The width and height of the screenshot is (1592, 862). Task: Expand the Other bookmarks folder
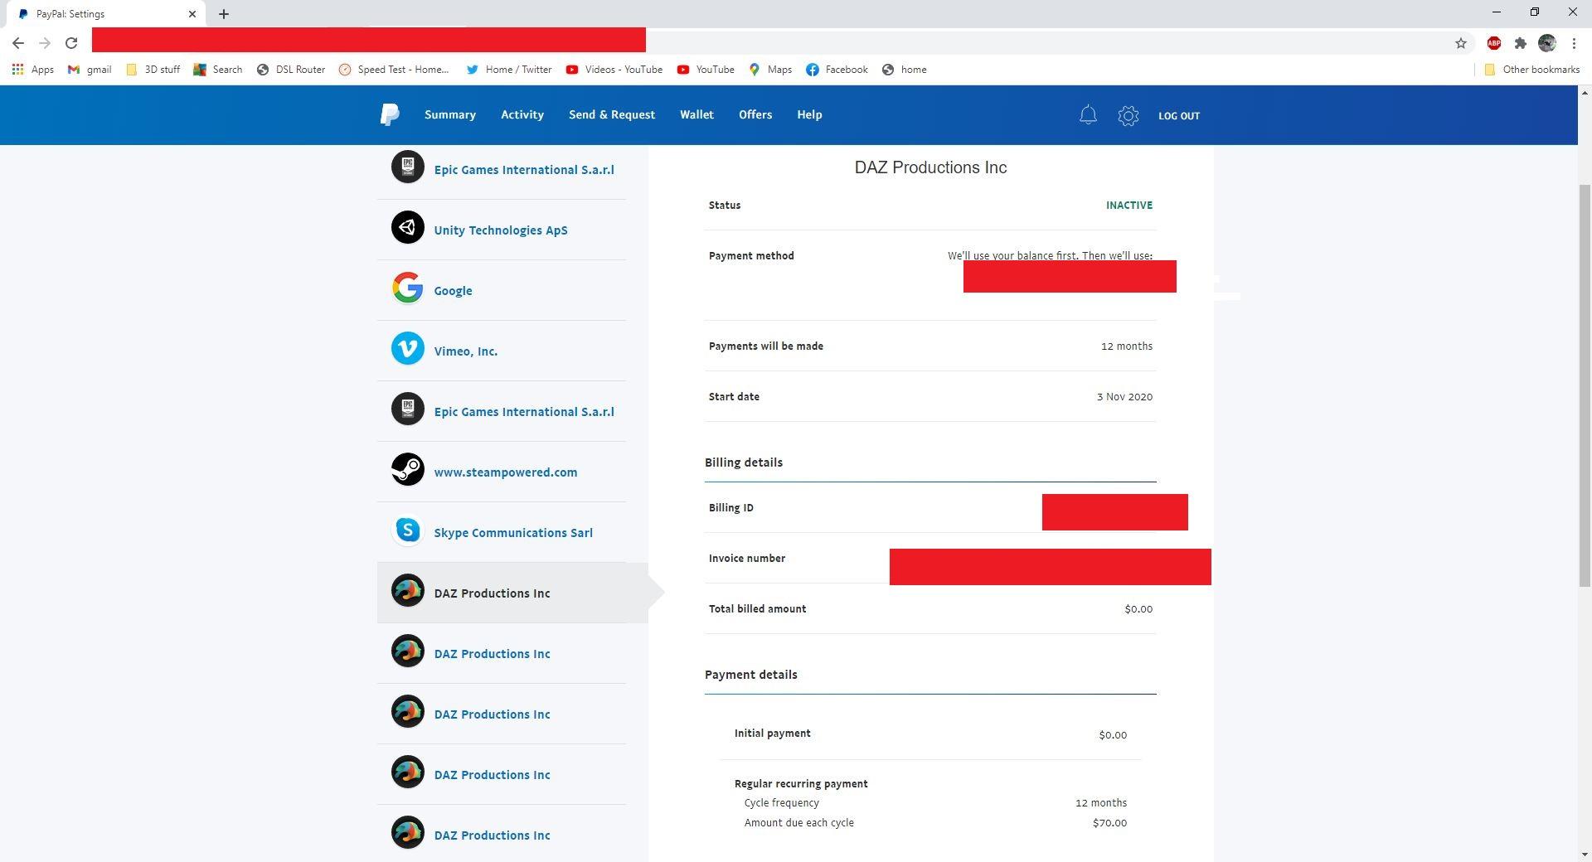point(1531,70)
